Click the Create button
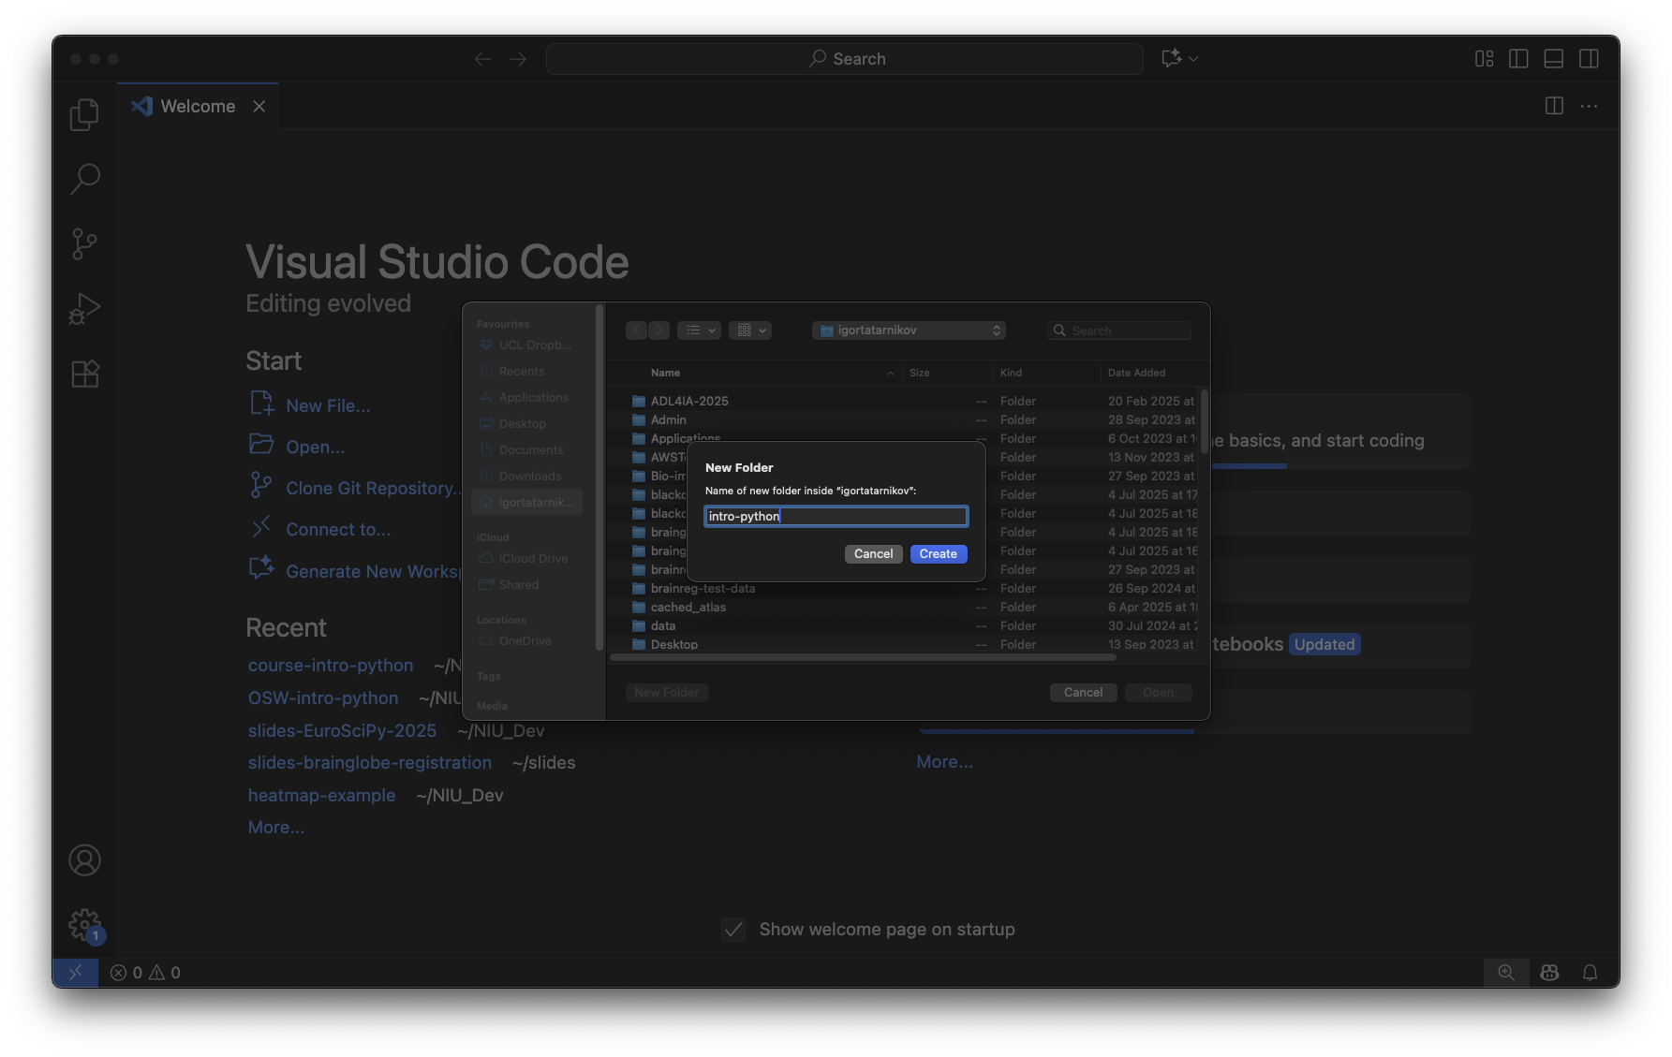This screenshot has width=1672, height=1057. [x=938, y=554]
